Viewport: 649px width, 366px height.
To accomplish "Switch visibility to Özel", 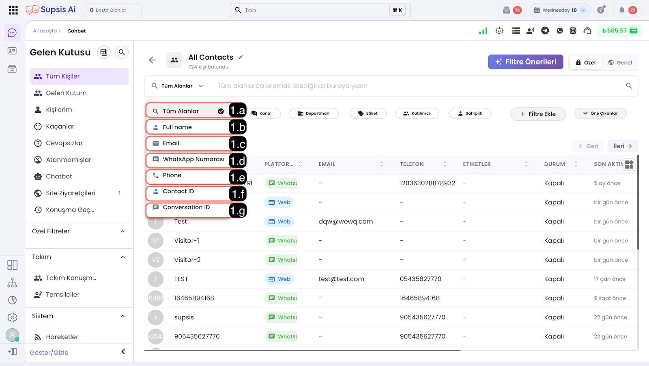I will point(585,62).
